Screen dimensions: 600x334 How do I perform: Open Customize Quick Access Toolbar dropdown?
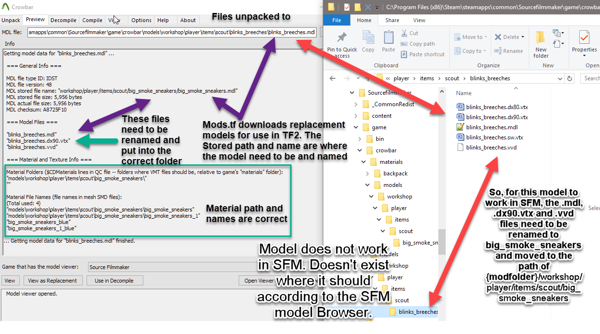[377, 7]
